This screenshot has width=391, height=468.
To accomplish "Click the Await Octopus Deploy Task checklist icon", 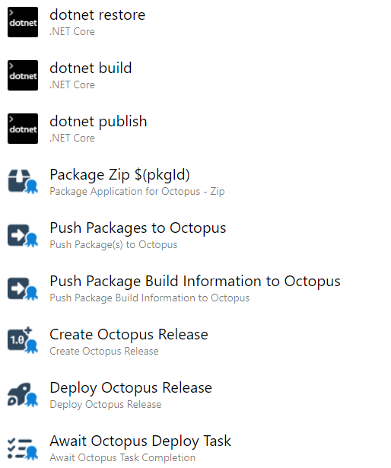I will (x=23, y=448).
